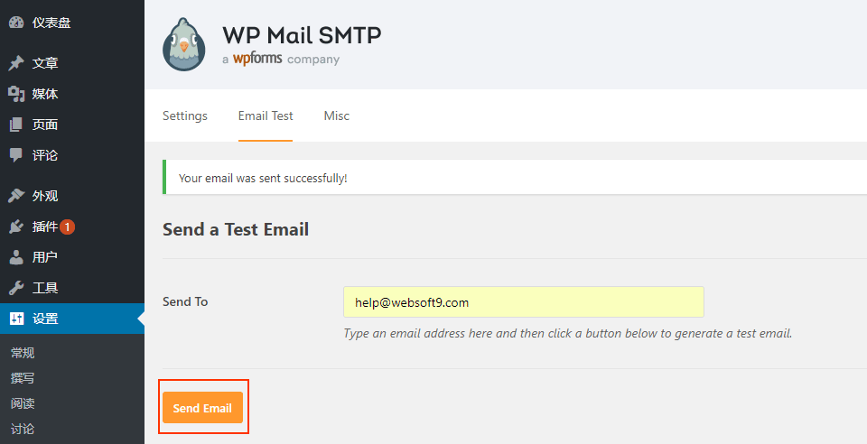This screenshot has width=867, height=444.
Task: Switch to the Misc tab
Action: pyautogui.click(x=337, y=116)
